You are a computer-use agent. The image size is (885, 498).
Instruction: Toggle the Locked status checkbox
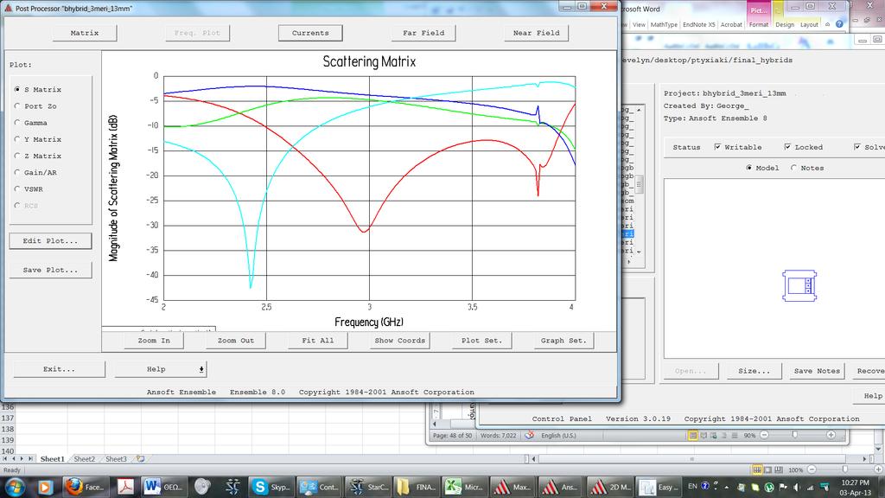pyautogui.click(x=787, y=147)
